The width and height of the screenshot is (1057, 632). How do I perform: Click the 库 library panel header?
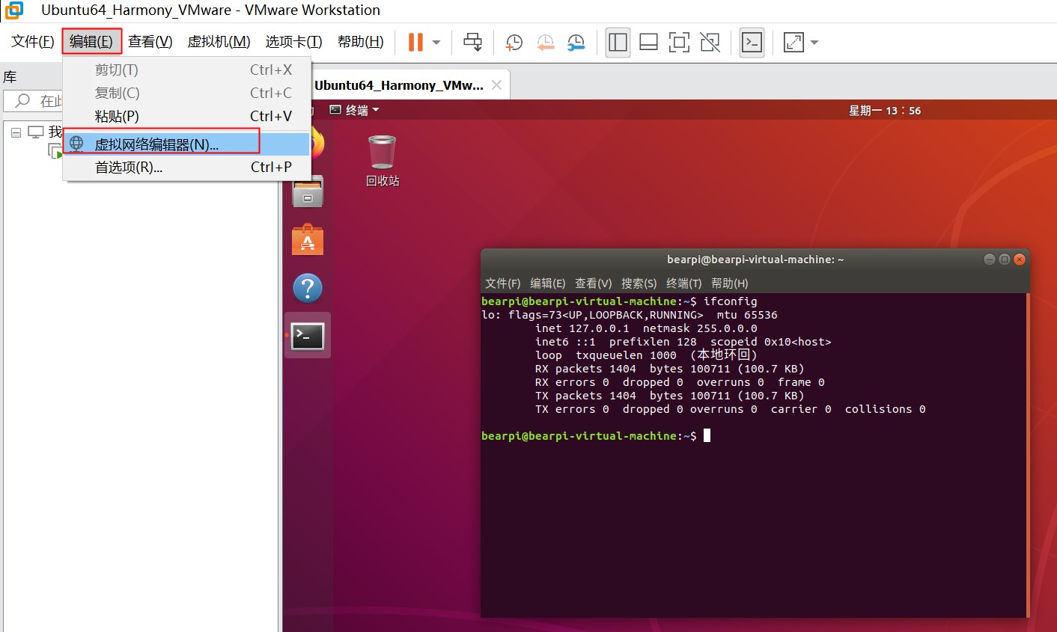pyautogui.click(x=10, y=77)
